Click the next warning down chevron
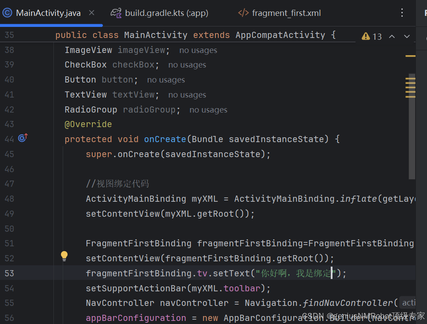The image size is (427, 324). click(407, 37)
